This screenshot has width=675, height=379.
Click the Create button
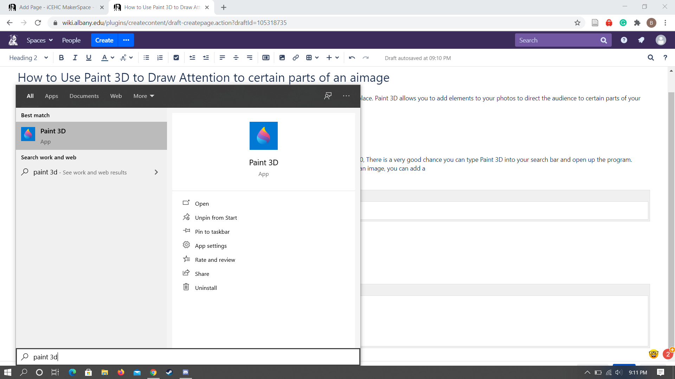pos(104,40)
